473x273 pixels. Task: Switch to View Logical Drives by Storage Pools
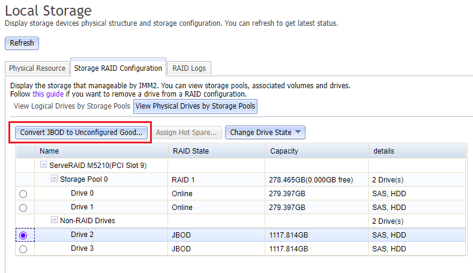(71, 106)
